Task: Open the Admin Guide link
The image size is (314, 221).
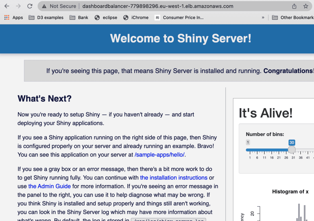Action: 49,186
